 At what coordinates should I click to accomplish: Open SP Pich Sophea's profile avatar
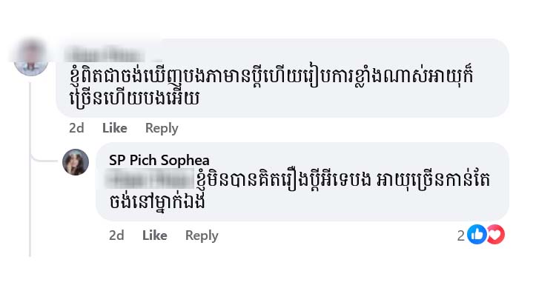click(x=76, y=162)
